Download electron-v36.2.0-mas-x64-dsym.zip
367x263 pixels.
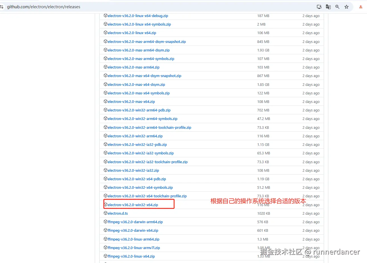136,84
